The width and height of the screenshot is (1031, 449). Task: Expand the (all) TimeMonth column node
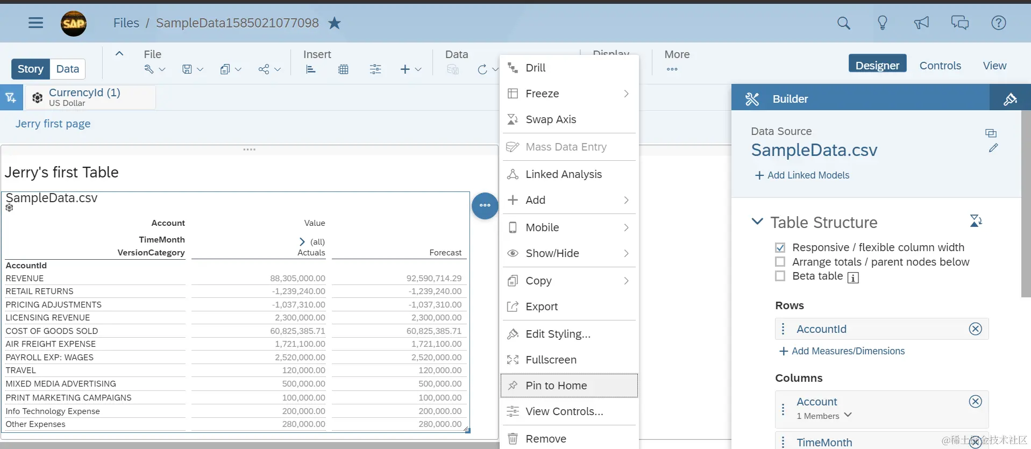click(302, 242)
